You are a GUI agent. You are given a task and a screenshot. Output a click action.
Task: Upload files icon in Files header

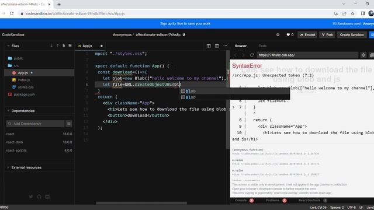coord(57,45)
